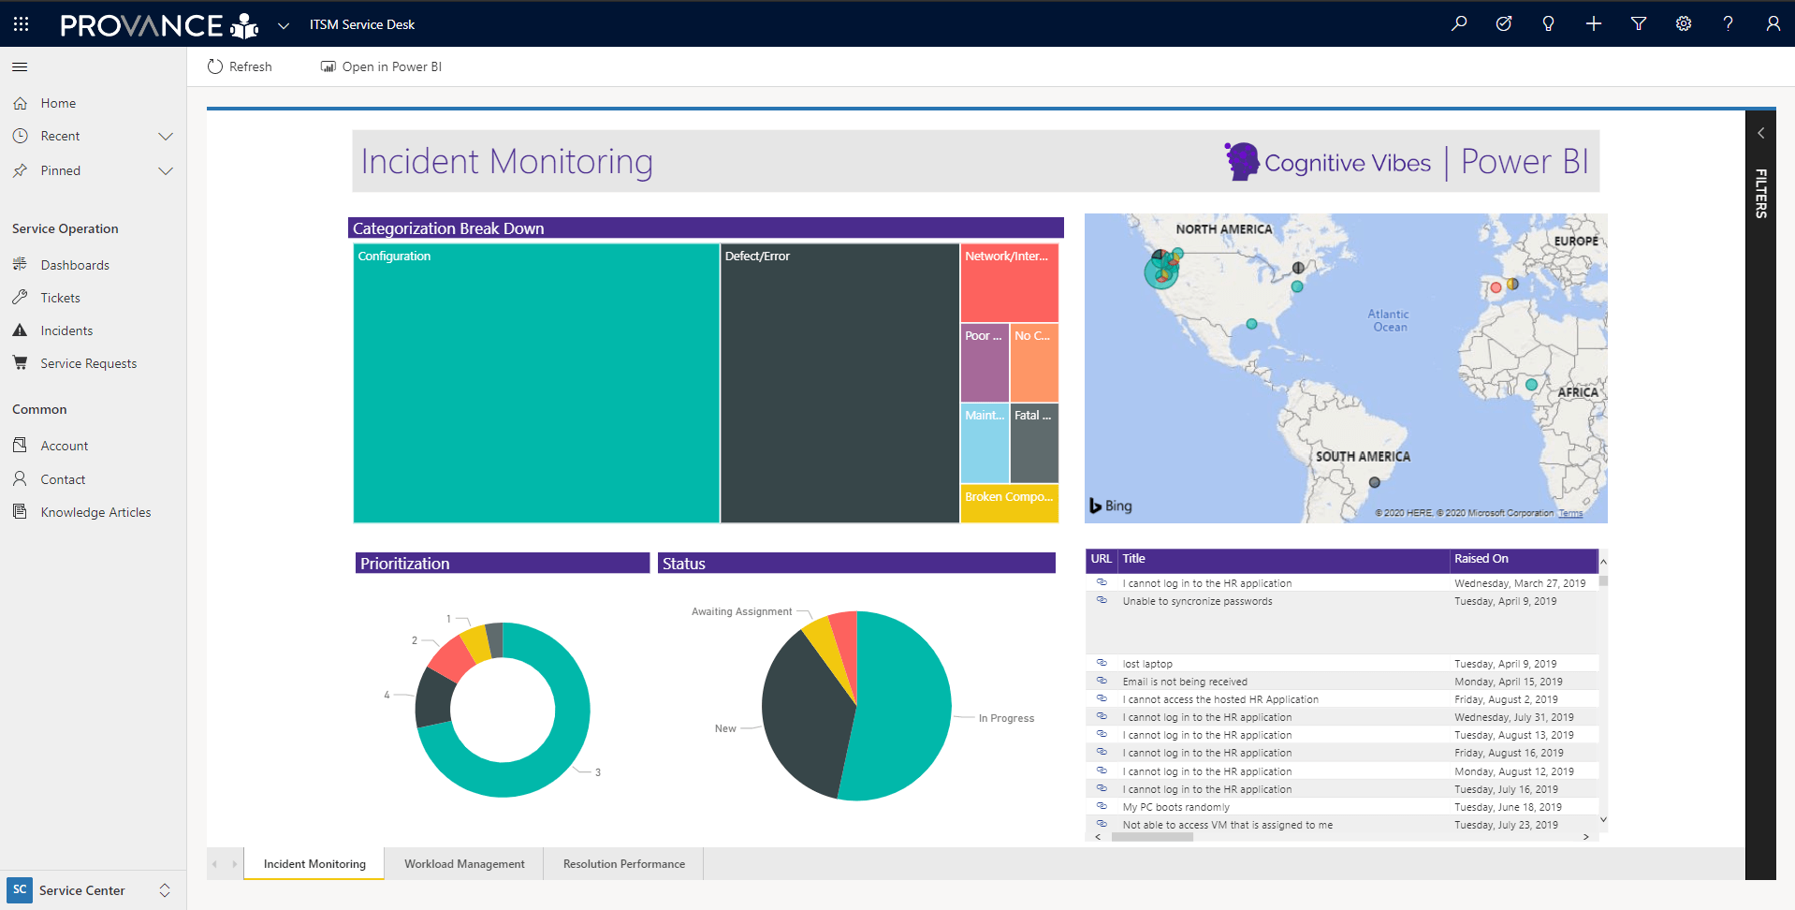Image resolution: width=1795 pixels, height=910 pixels.
Task: Click the Refresh circular arrow icon
Action: [215, 66]
